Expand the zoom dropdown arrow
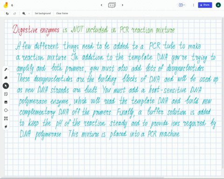The height and width of the screenshot is (179, 224). (x=29, y=14)
